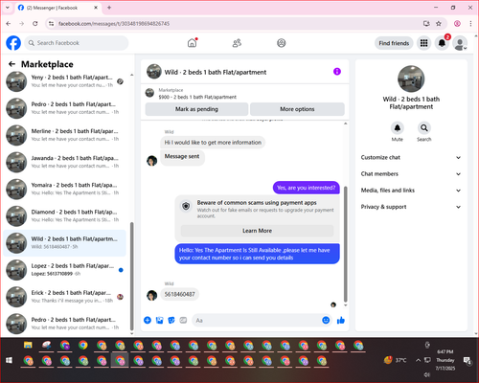Bookmark this page with the star icon
The width and height of the screenshot is (479, 383).
(x=439, y=23)
